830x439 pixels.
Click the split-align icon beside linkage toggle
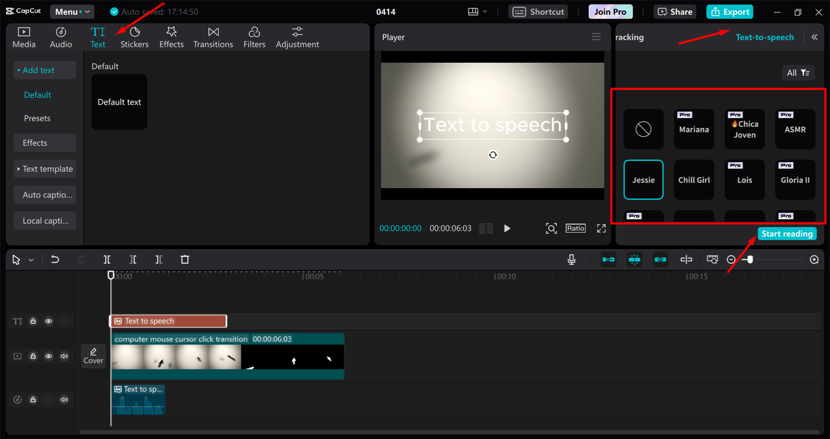(686, 259)
